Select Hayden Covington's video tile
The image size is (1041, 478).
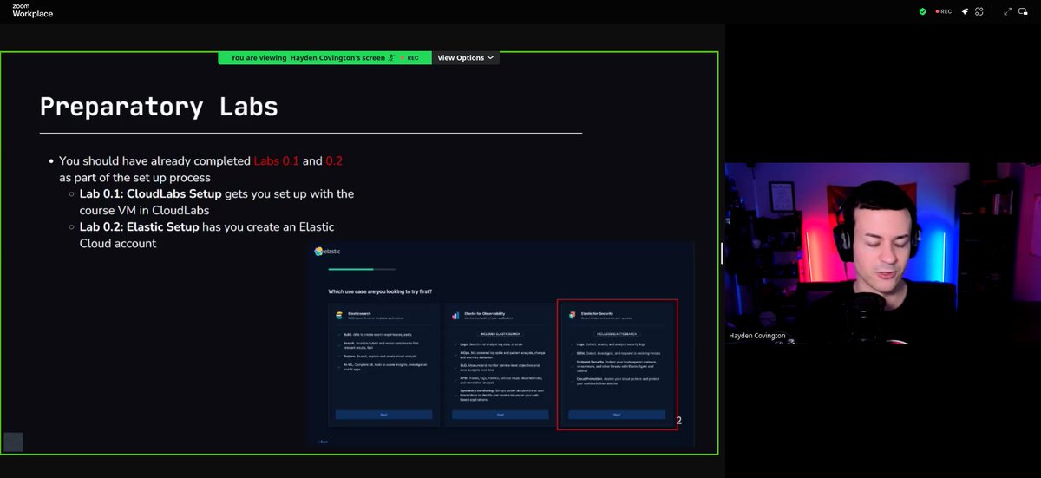point(882,252)
